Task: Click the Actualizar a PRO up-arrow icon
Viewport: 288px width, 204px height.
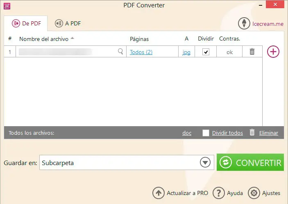Action: click(158, 193)
